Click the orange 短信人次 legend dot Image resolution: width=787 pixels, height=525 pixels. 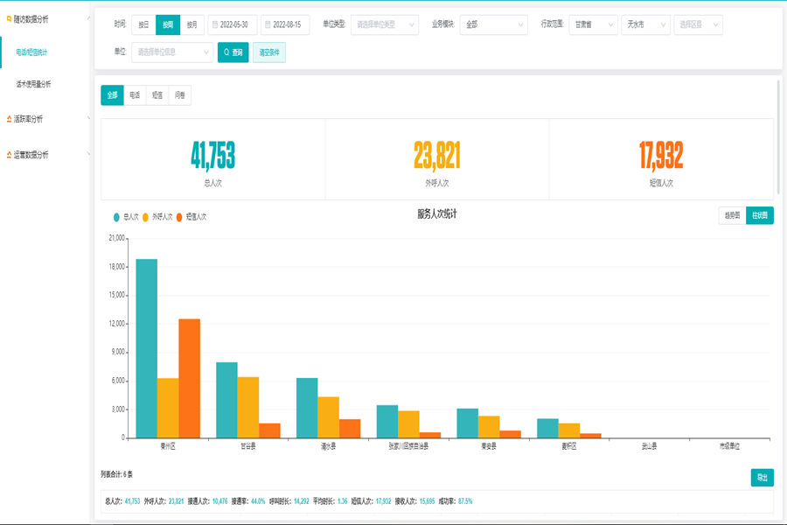coord(179,216)
